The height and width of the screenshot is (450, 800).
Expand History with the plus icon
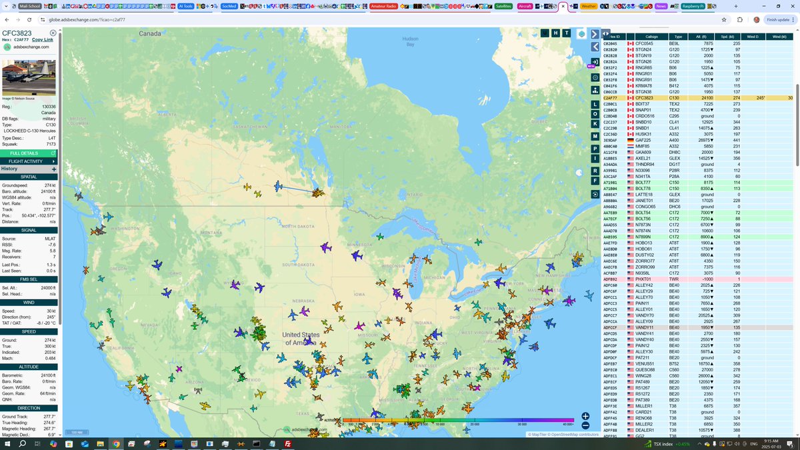coord(54,169)
